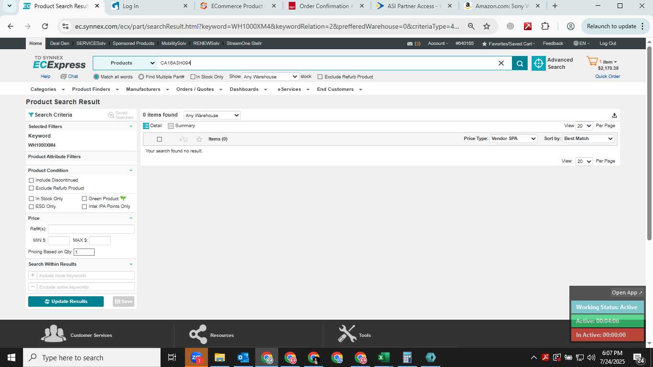Open the Categories menu

pyautogui.click(x=47, y=89)
